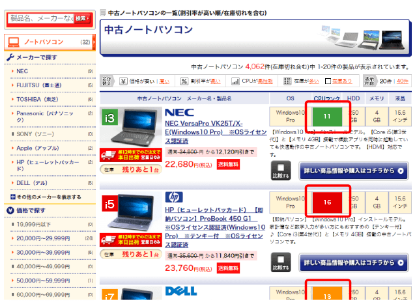Click the orange i7 badge on DELL laptop

pos(109,295)
